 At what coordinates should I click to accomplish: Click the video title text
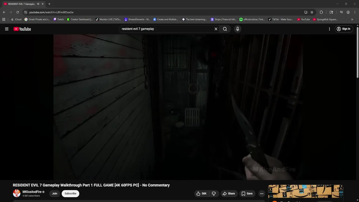click(91, 185)
